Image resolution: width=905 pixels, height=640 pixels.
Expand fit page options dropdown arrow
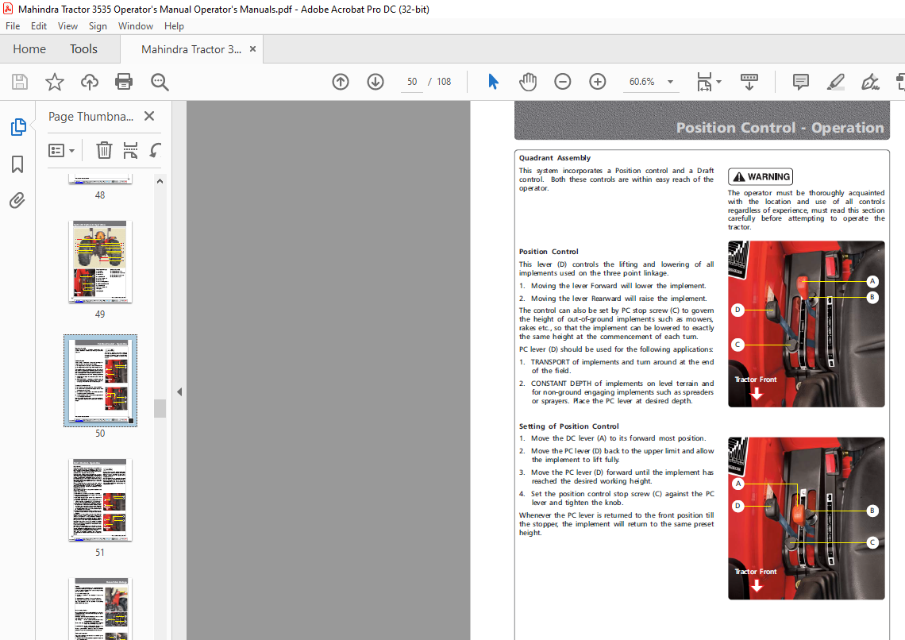tap(718, 82)
